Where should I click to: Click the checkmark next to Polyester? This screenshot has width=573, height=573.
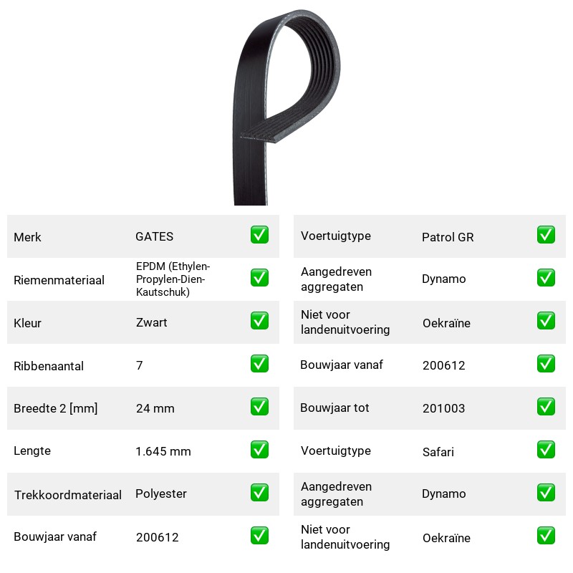point(259,493)
